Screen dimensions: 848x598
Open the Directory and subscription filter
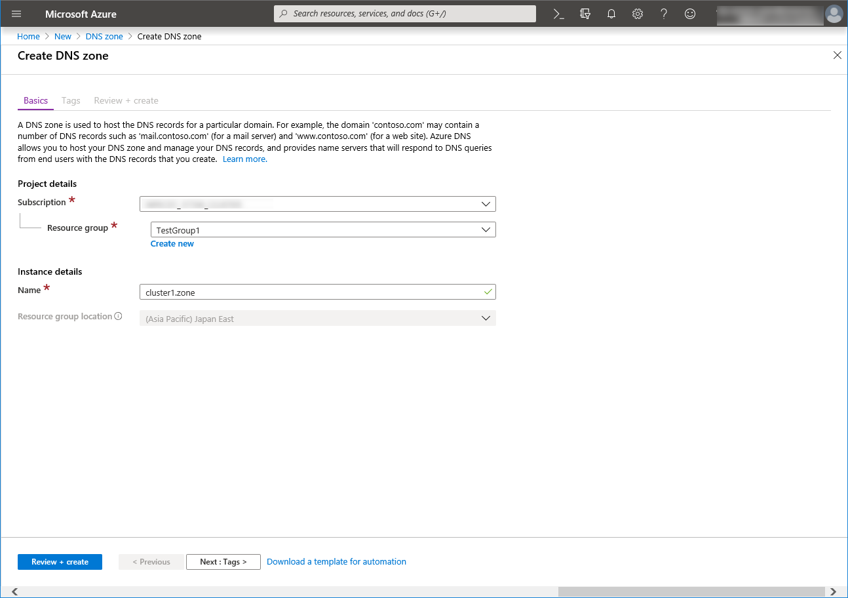pyautogui.click(x=585, y=14)
